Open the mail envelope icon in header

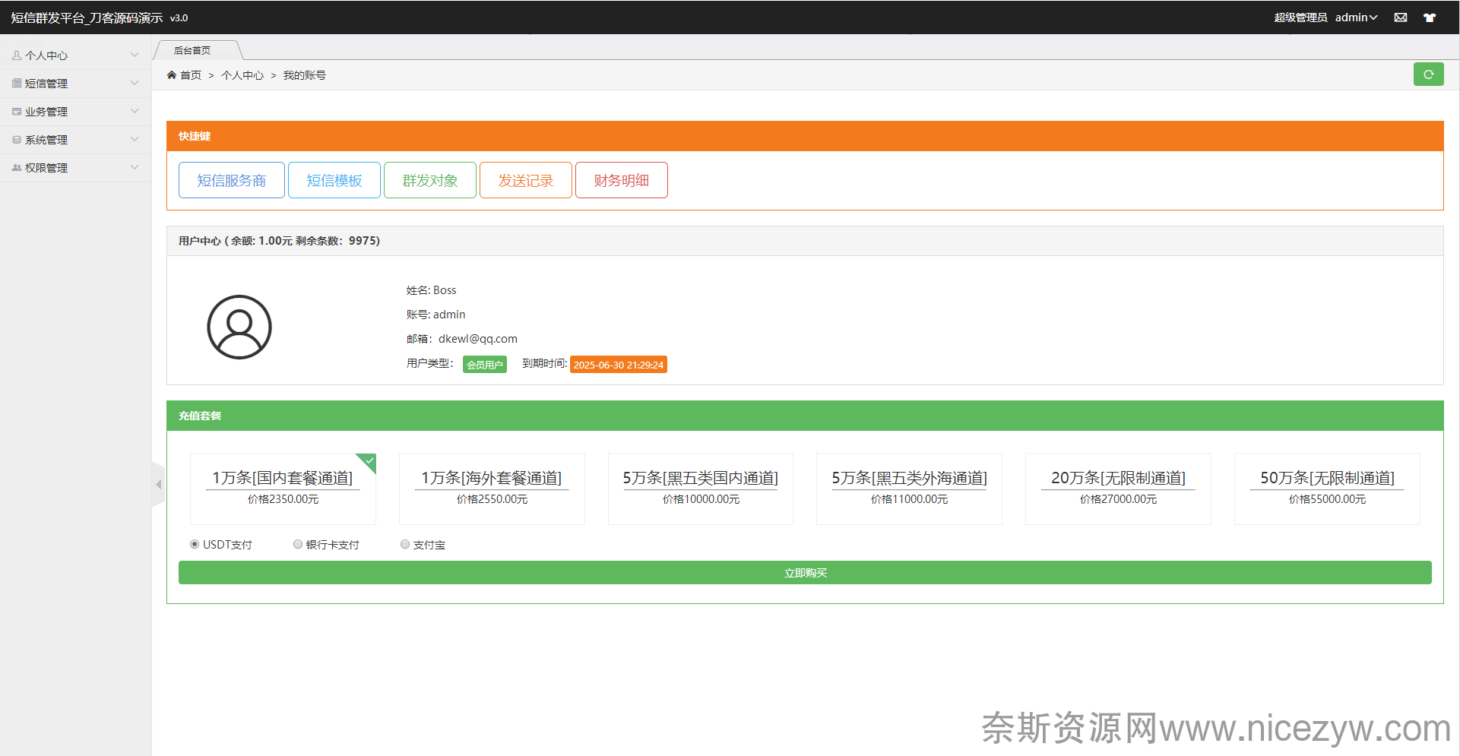tap(1401, 17)
